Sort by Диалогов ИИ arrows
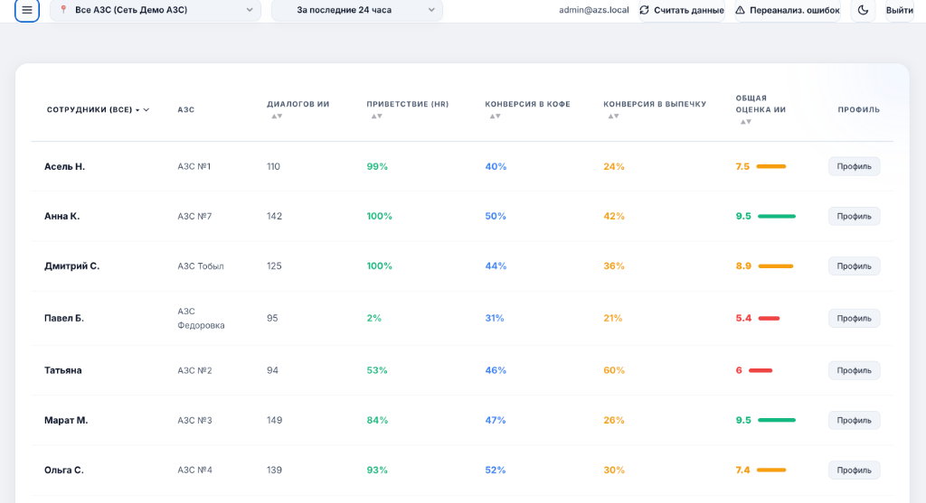 pyautogui.click(x=277, y=116)
